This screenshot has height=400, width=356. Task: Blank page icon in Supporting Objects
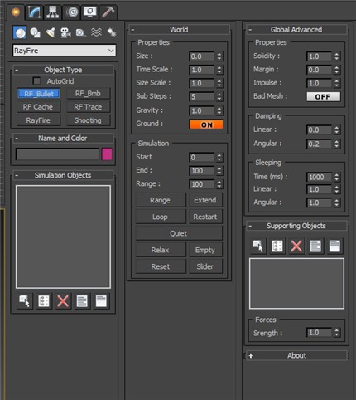(x=334, y=246)
